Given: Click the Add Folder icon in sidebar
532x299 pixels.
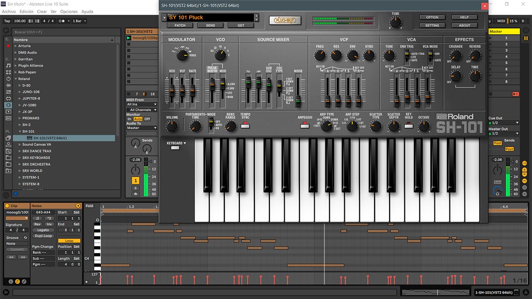Looking at the screenshot, I should (x=8, y=171).
